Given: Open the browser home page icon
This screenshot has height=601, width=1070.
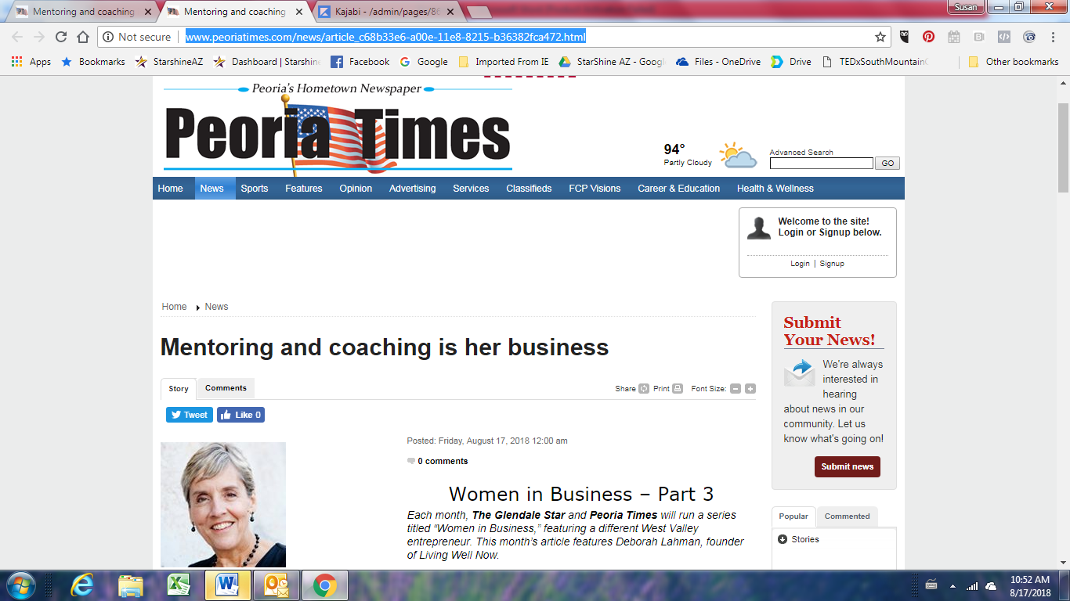Looking at the screenshot, I should tap(83, 37).
